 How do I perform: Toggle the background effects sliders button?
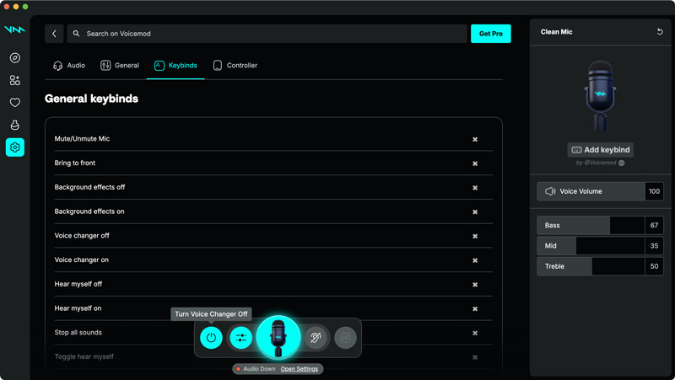[x=240, y=338]
